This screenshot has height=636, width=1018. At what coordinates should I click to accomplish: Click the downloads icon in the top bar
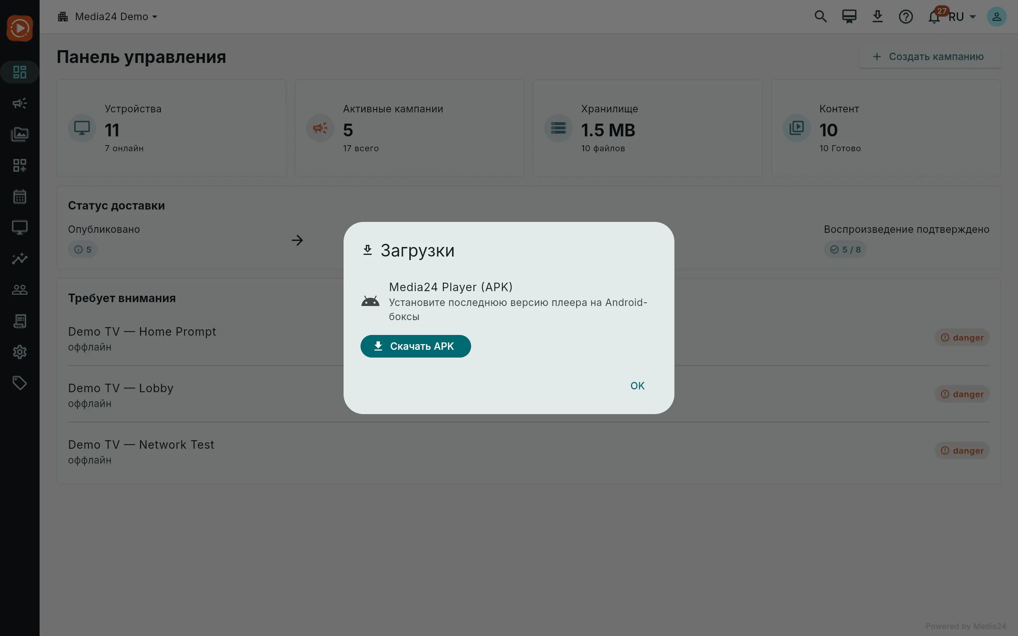878,17
